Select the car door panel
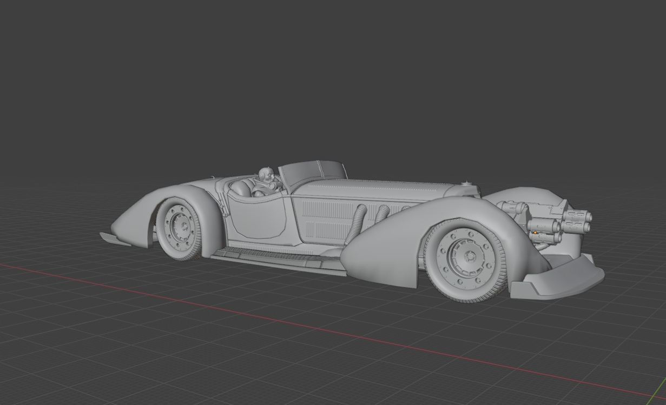 [257, 216]
